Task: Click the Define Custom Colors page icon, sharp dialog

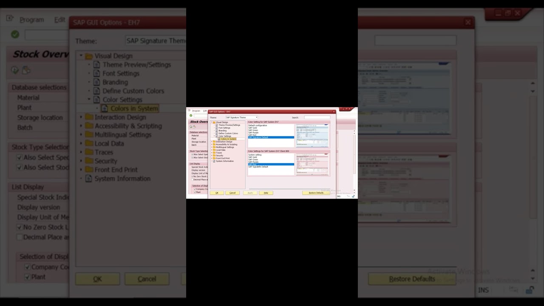Action: 217,133
